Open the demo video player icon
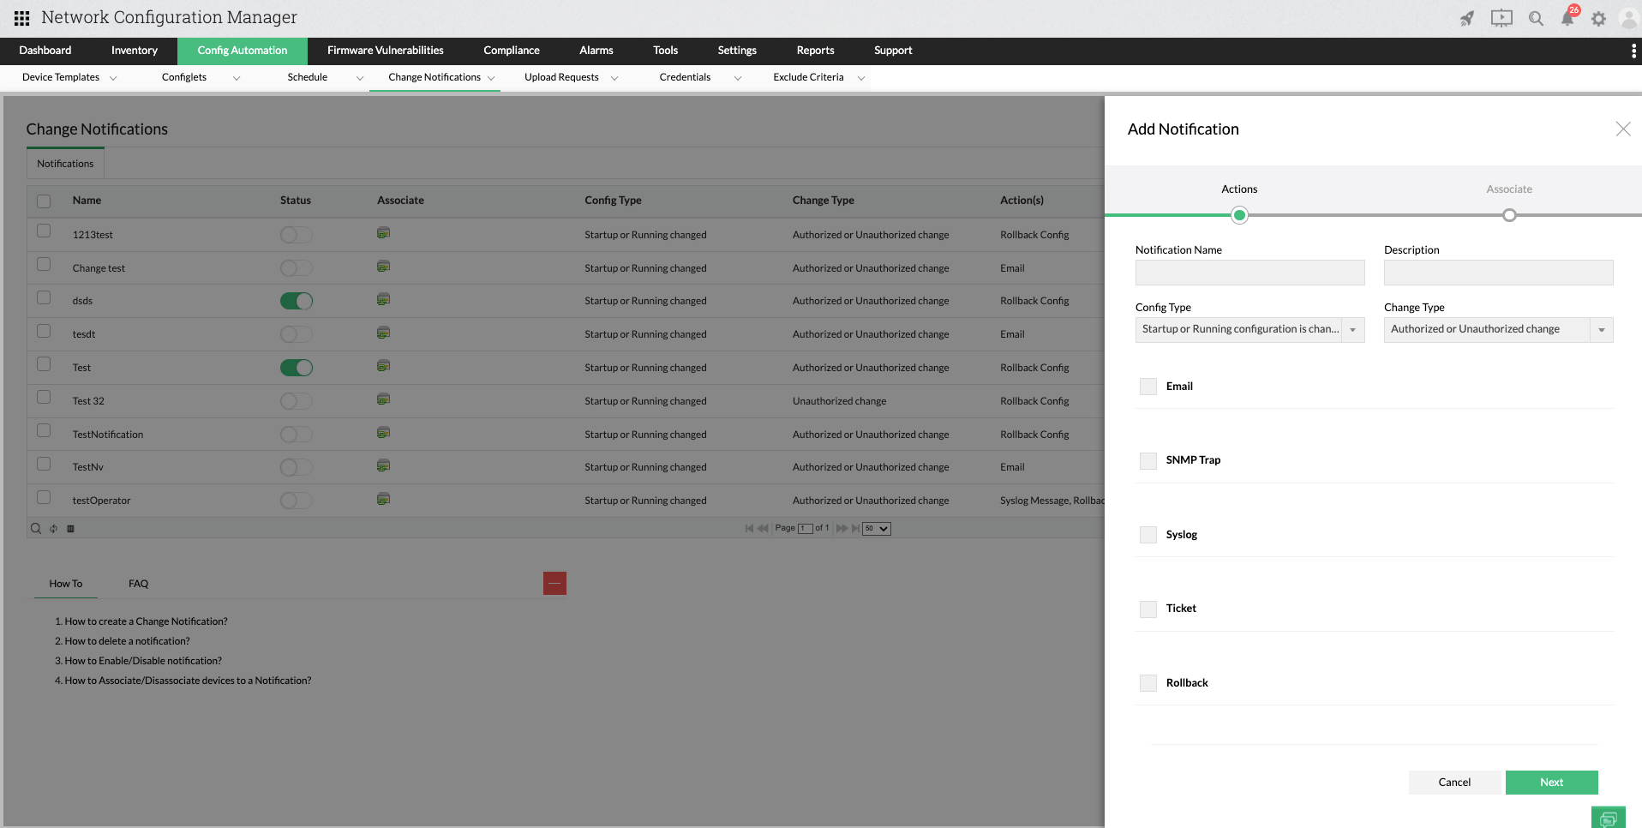 click(1501, 18)
